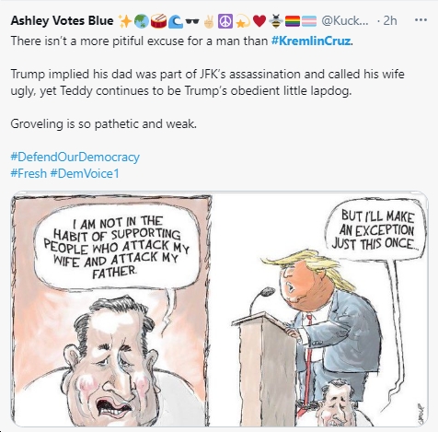Click the globe emoji beside the name
This screenshot has width=438, height=432.
pyautogui.click(x=142, y=21)
